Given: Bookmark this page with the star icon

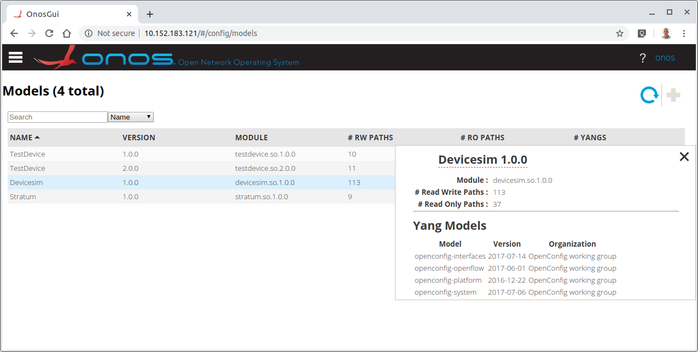Looking at the screenshot, I should [620, 33].
